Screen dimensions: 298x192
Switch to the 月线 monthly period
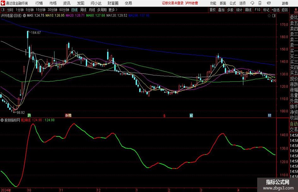pyautogui.click(x=92, y=10)
